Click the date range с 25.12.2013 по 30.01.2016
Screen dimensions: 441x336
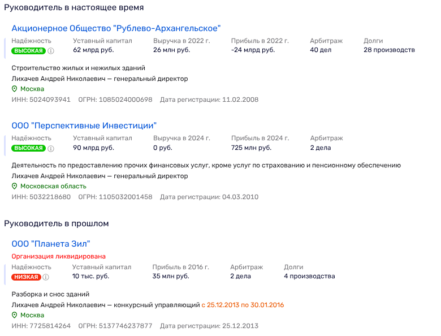[243, 305]
